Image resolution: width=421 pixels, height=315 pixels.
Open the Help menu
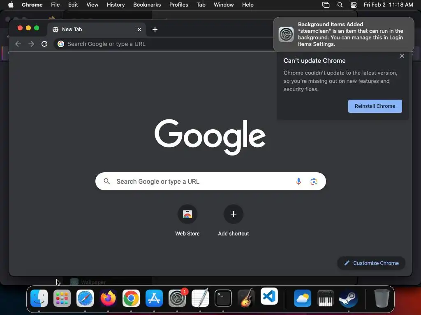(x=248, y=5)
